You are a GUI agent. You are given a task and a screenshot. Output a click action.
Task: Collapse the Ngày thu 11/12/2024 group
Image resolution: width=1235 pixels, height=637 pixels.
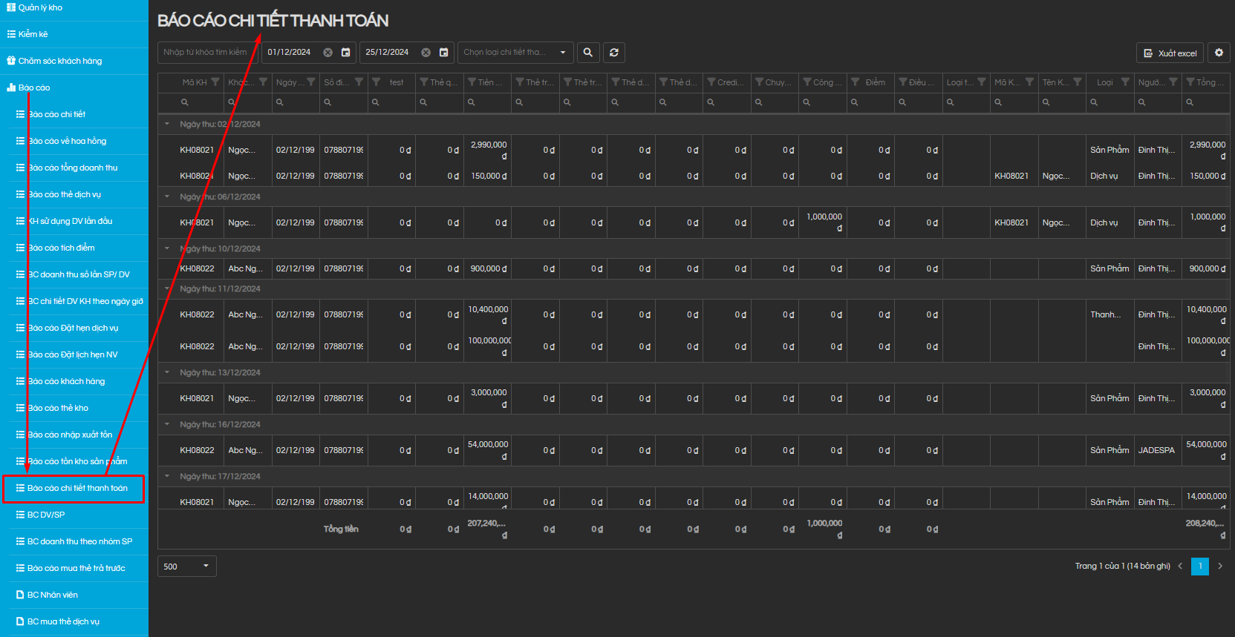click(x=167, y=288)
